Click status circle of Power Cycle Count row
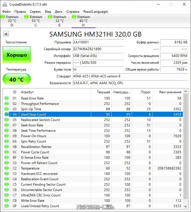This screenshot has width=191, height=212. 7,152
